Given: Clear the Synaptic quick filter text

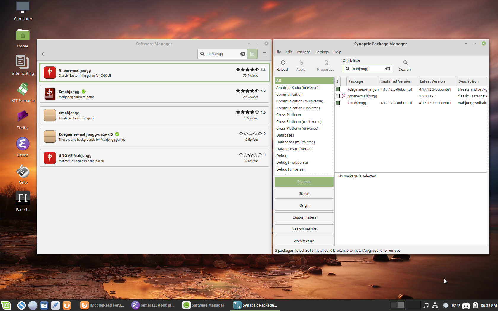Looking at the screenshot, I should point(387,69).
